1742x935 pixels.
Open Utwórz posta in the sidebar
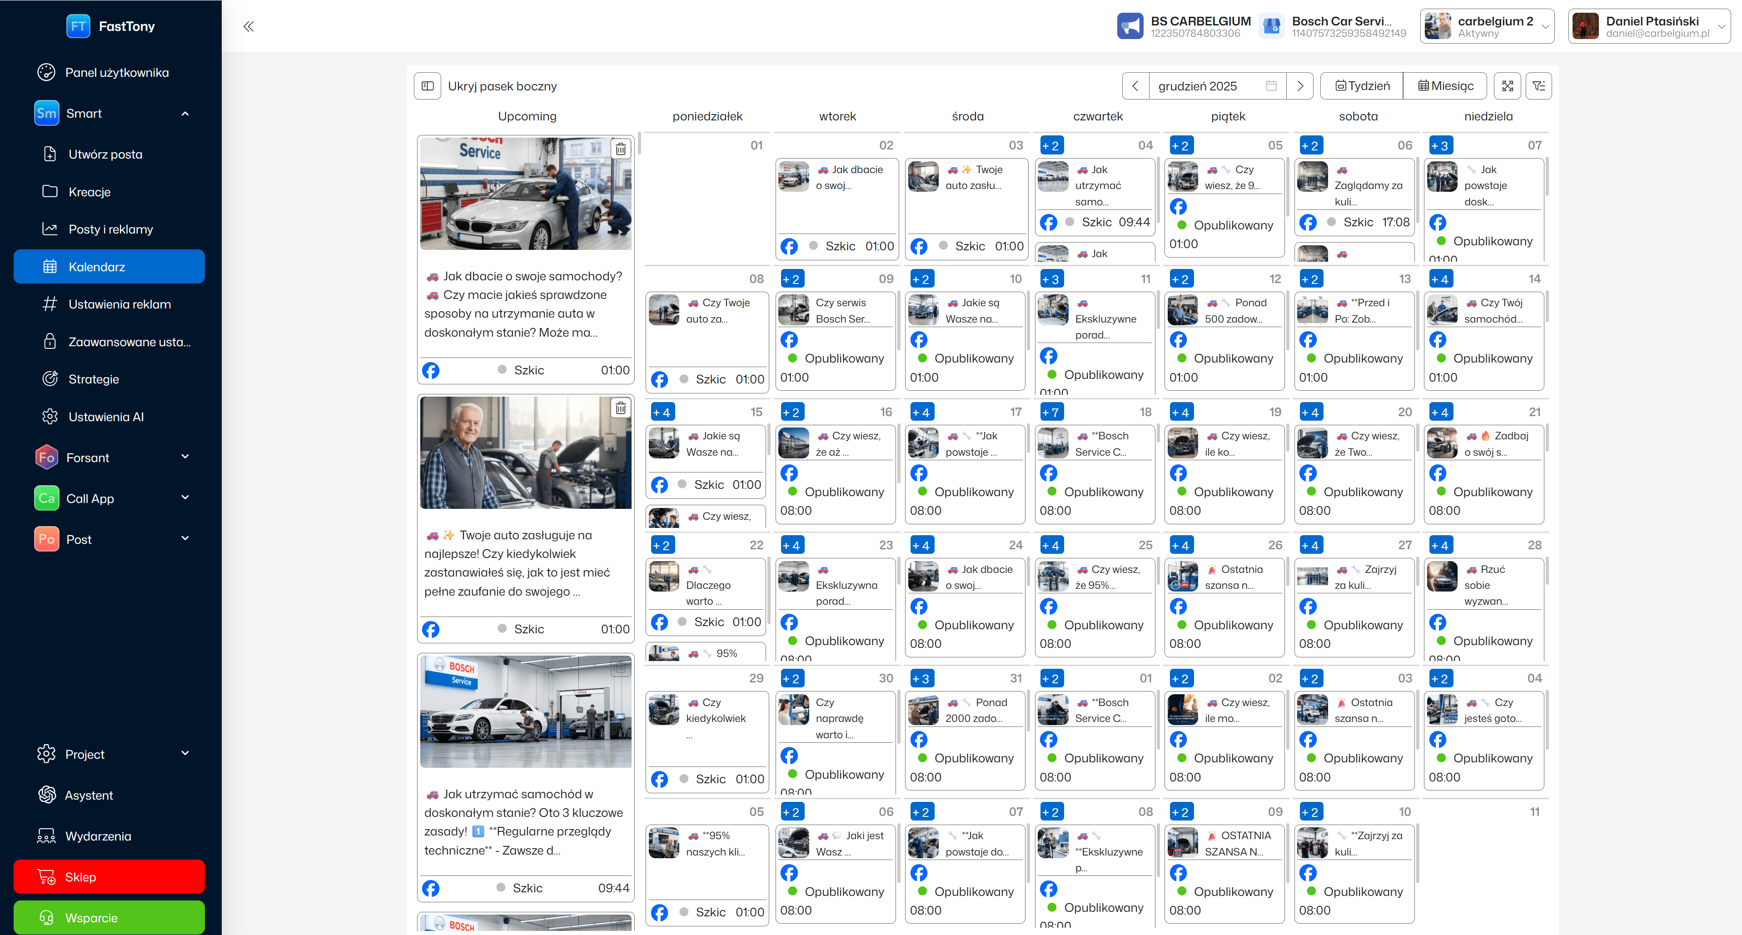pyautogui.click(x=105, y=154)
